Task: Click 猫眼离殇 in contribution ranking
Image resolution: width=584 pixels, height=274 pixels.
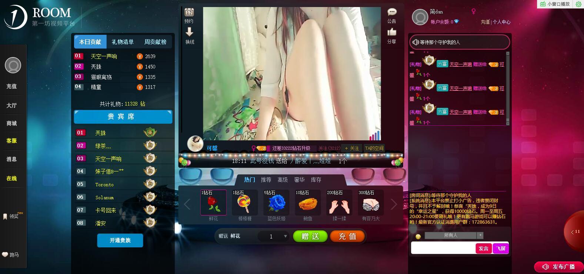Action: [101, 77]
